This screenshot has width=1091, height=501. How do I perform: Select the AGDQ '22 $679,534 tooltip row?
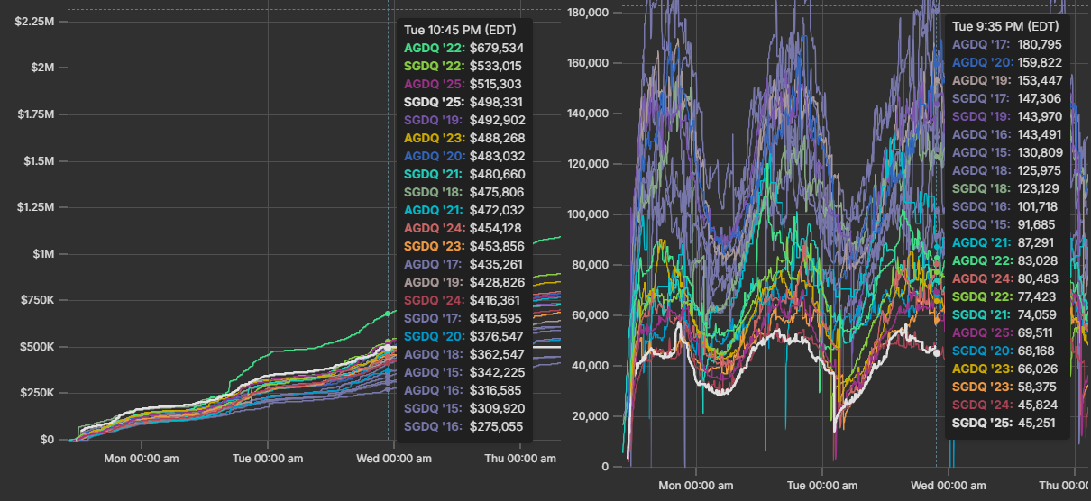(463, 48)
